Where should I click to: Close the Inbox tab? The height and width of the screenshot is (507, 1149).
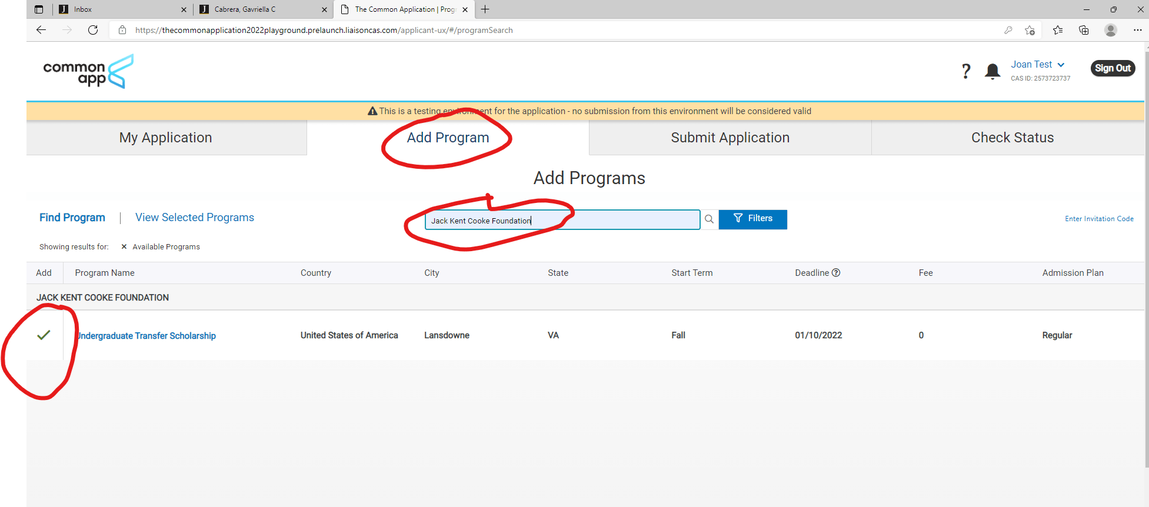click(184, 9)
